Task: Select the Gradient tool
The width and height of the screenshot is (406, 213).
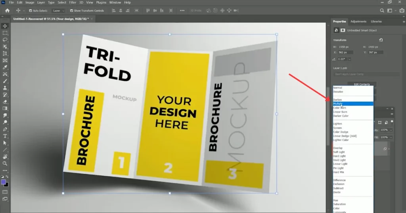Action: click(x=5, y=108)
